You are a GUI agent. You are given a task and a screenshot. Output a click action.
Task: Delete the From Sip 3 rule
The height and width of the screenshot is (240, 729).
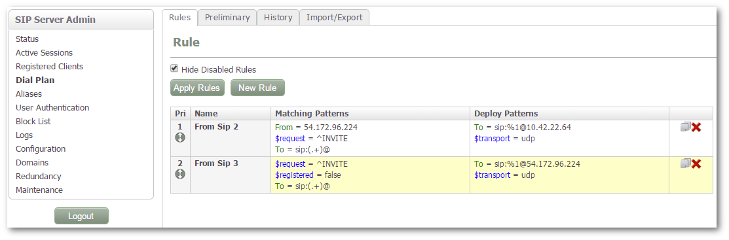[696, 163]
